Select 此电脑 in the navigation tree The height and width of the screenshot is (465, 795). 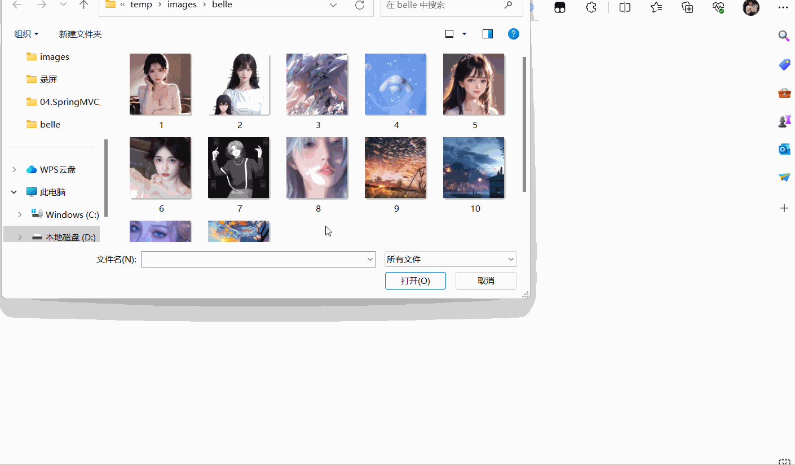pyautogui.click(x=46, y=192)
